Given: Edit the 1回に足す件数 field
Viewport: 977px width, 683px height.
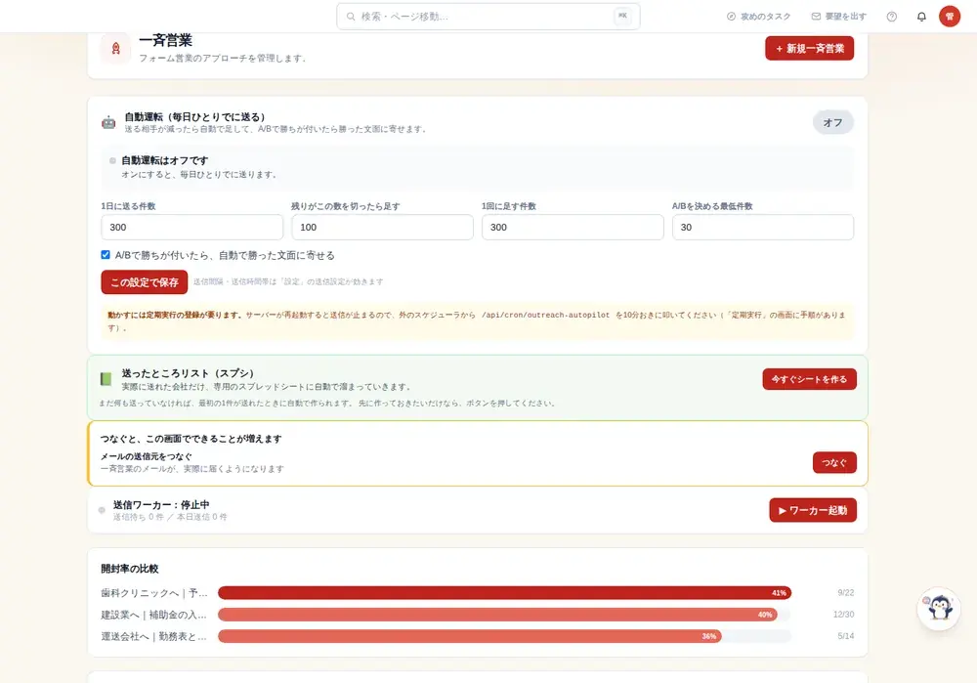Looking at the screenshot, I should click(x=573, y=227).
